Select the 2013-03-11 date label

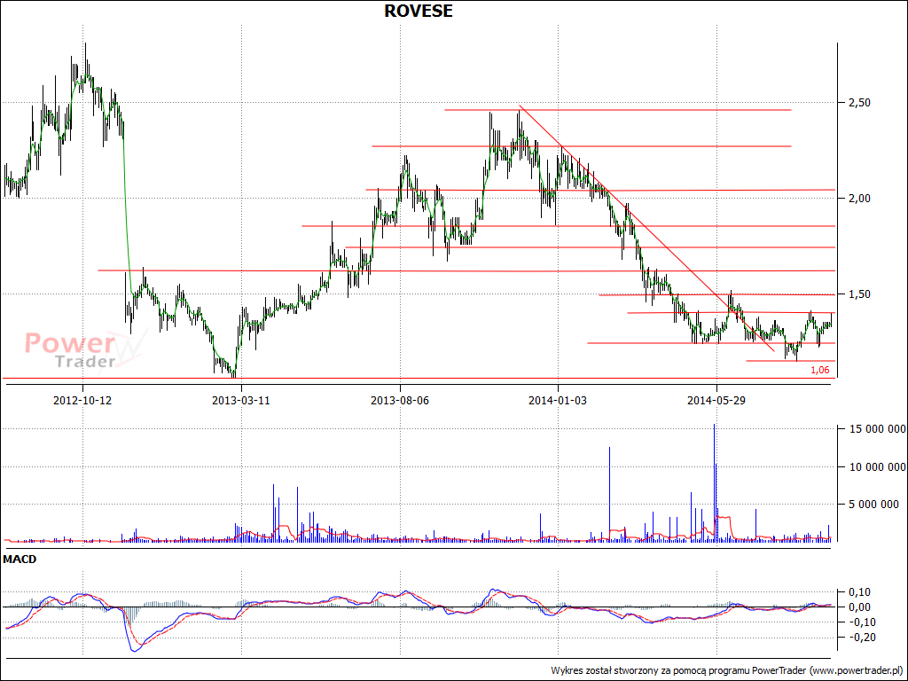[x=241, y=400]
